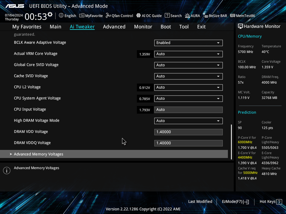The width and height of the screenshot is (286, 214).
Task: Open Qfan Control fan icon
Action: tap(108, 15)
